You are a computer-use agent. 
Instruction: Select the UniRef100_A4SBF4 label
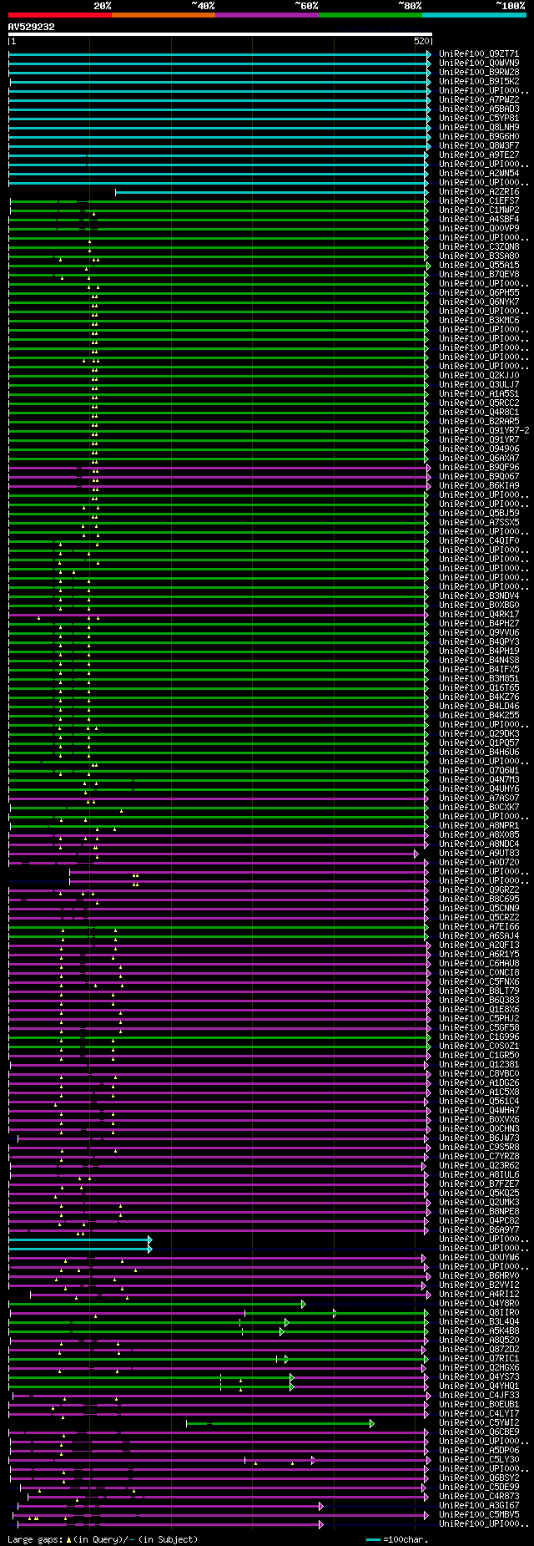pyautogui.click(x=479, y=219)
